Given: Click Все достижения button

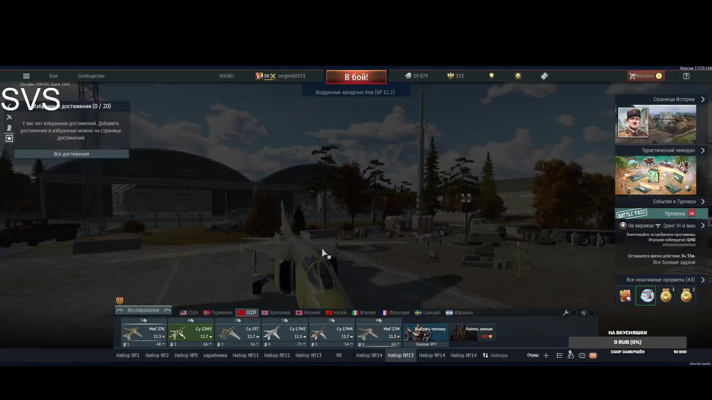Looking at the screenshot, I should 72,154.
